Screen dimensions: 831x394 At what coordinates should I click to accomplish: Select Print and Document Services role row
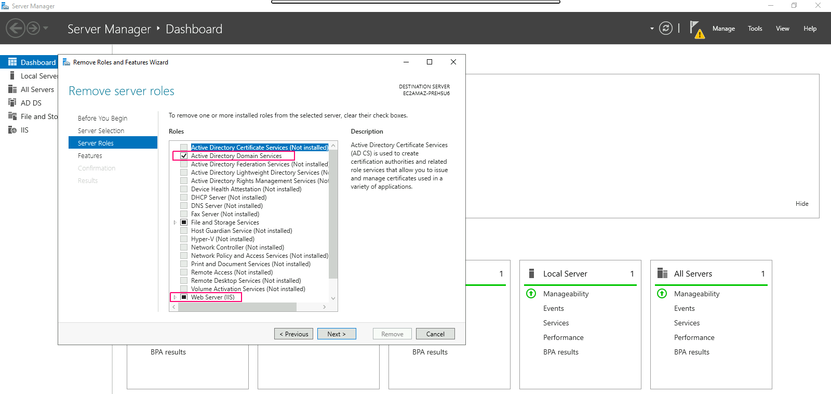[x=251, y=264]
